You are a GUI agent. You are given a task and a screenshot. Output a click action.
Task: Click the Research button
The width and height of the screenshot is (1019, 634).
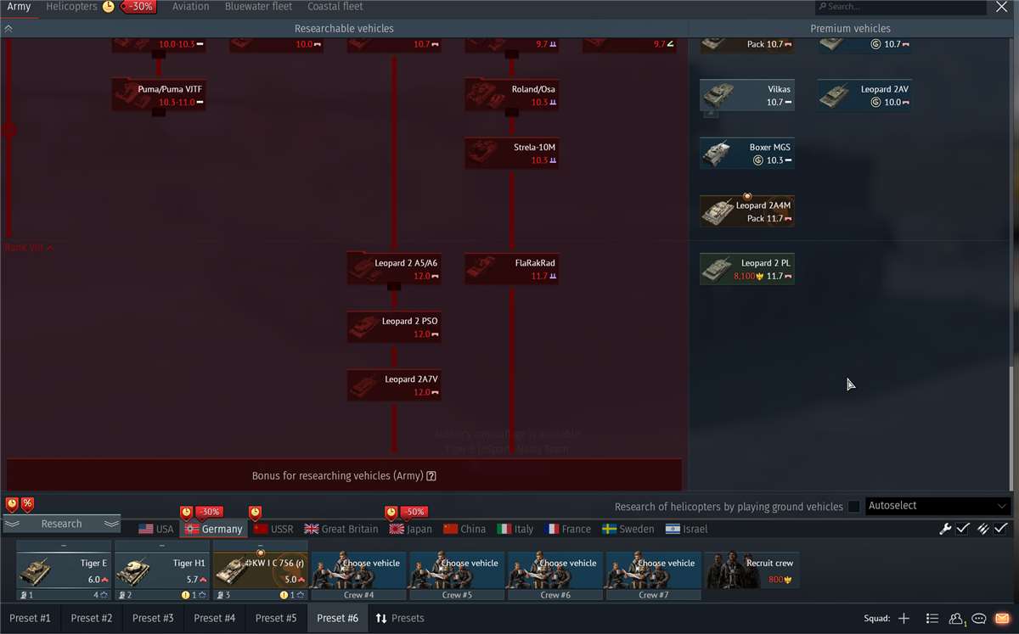pos(62,524)
